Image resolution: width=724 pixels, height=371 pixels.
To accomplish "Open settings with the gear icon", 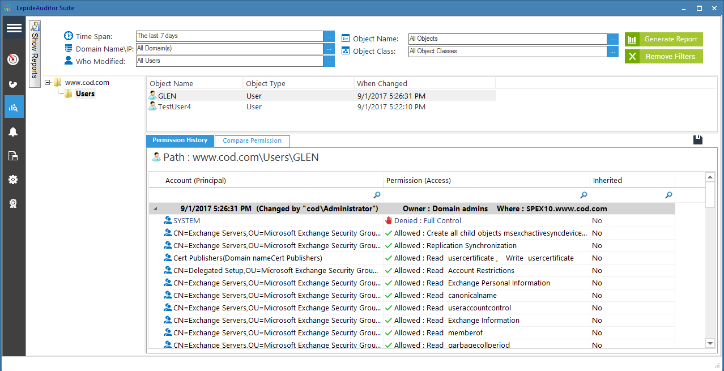I will click(14, 180).
